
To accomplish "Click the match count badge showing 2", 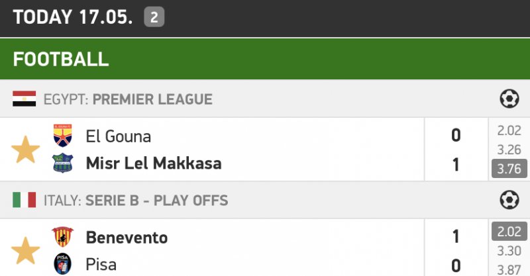I will 154,17.
